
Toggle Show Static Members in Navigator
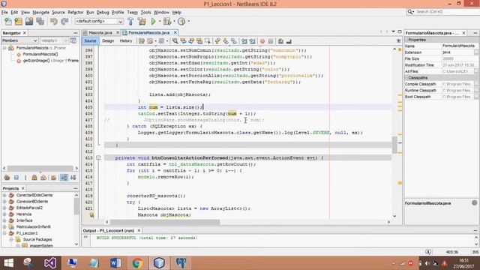(x=25, y=178)
